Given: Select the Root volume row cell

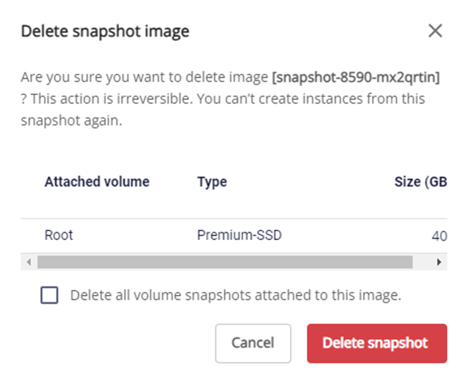Looking at the screenshot, I should point(59,235).
